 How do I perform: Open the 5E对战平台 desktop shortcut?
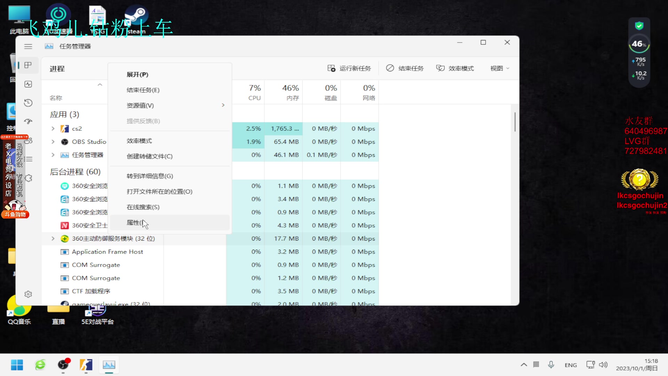click(x=98, y=315)
